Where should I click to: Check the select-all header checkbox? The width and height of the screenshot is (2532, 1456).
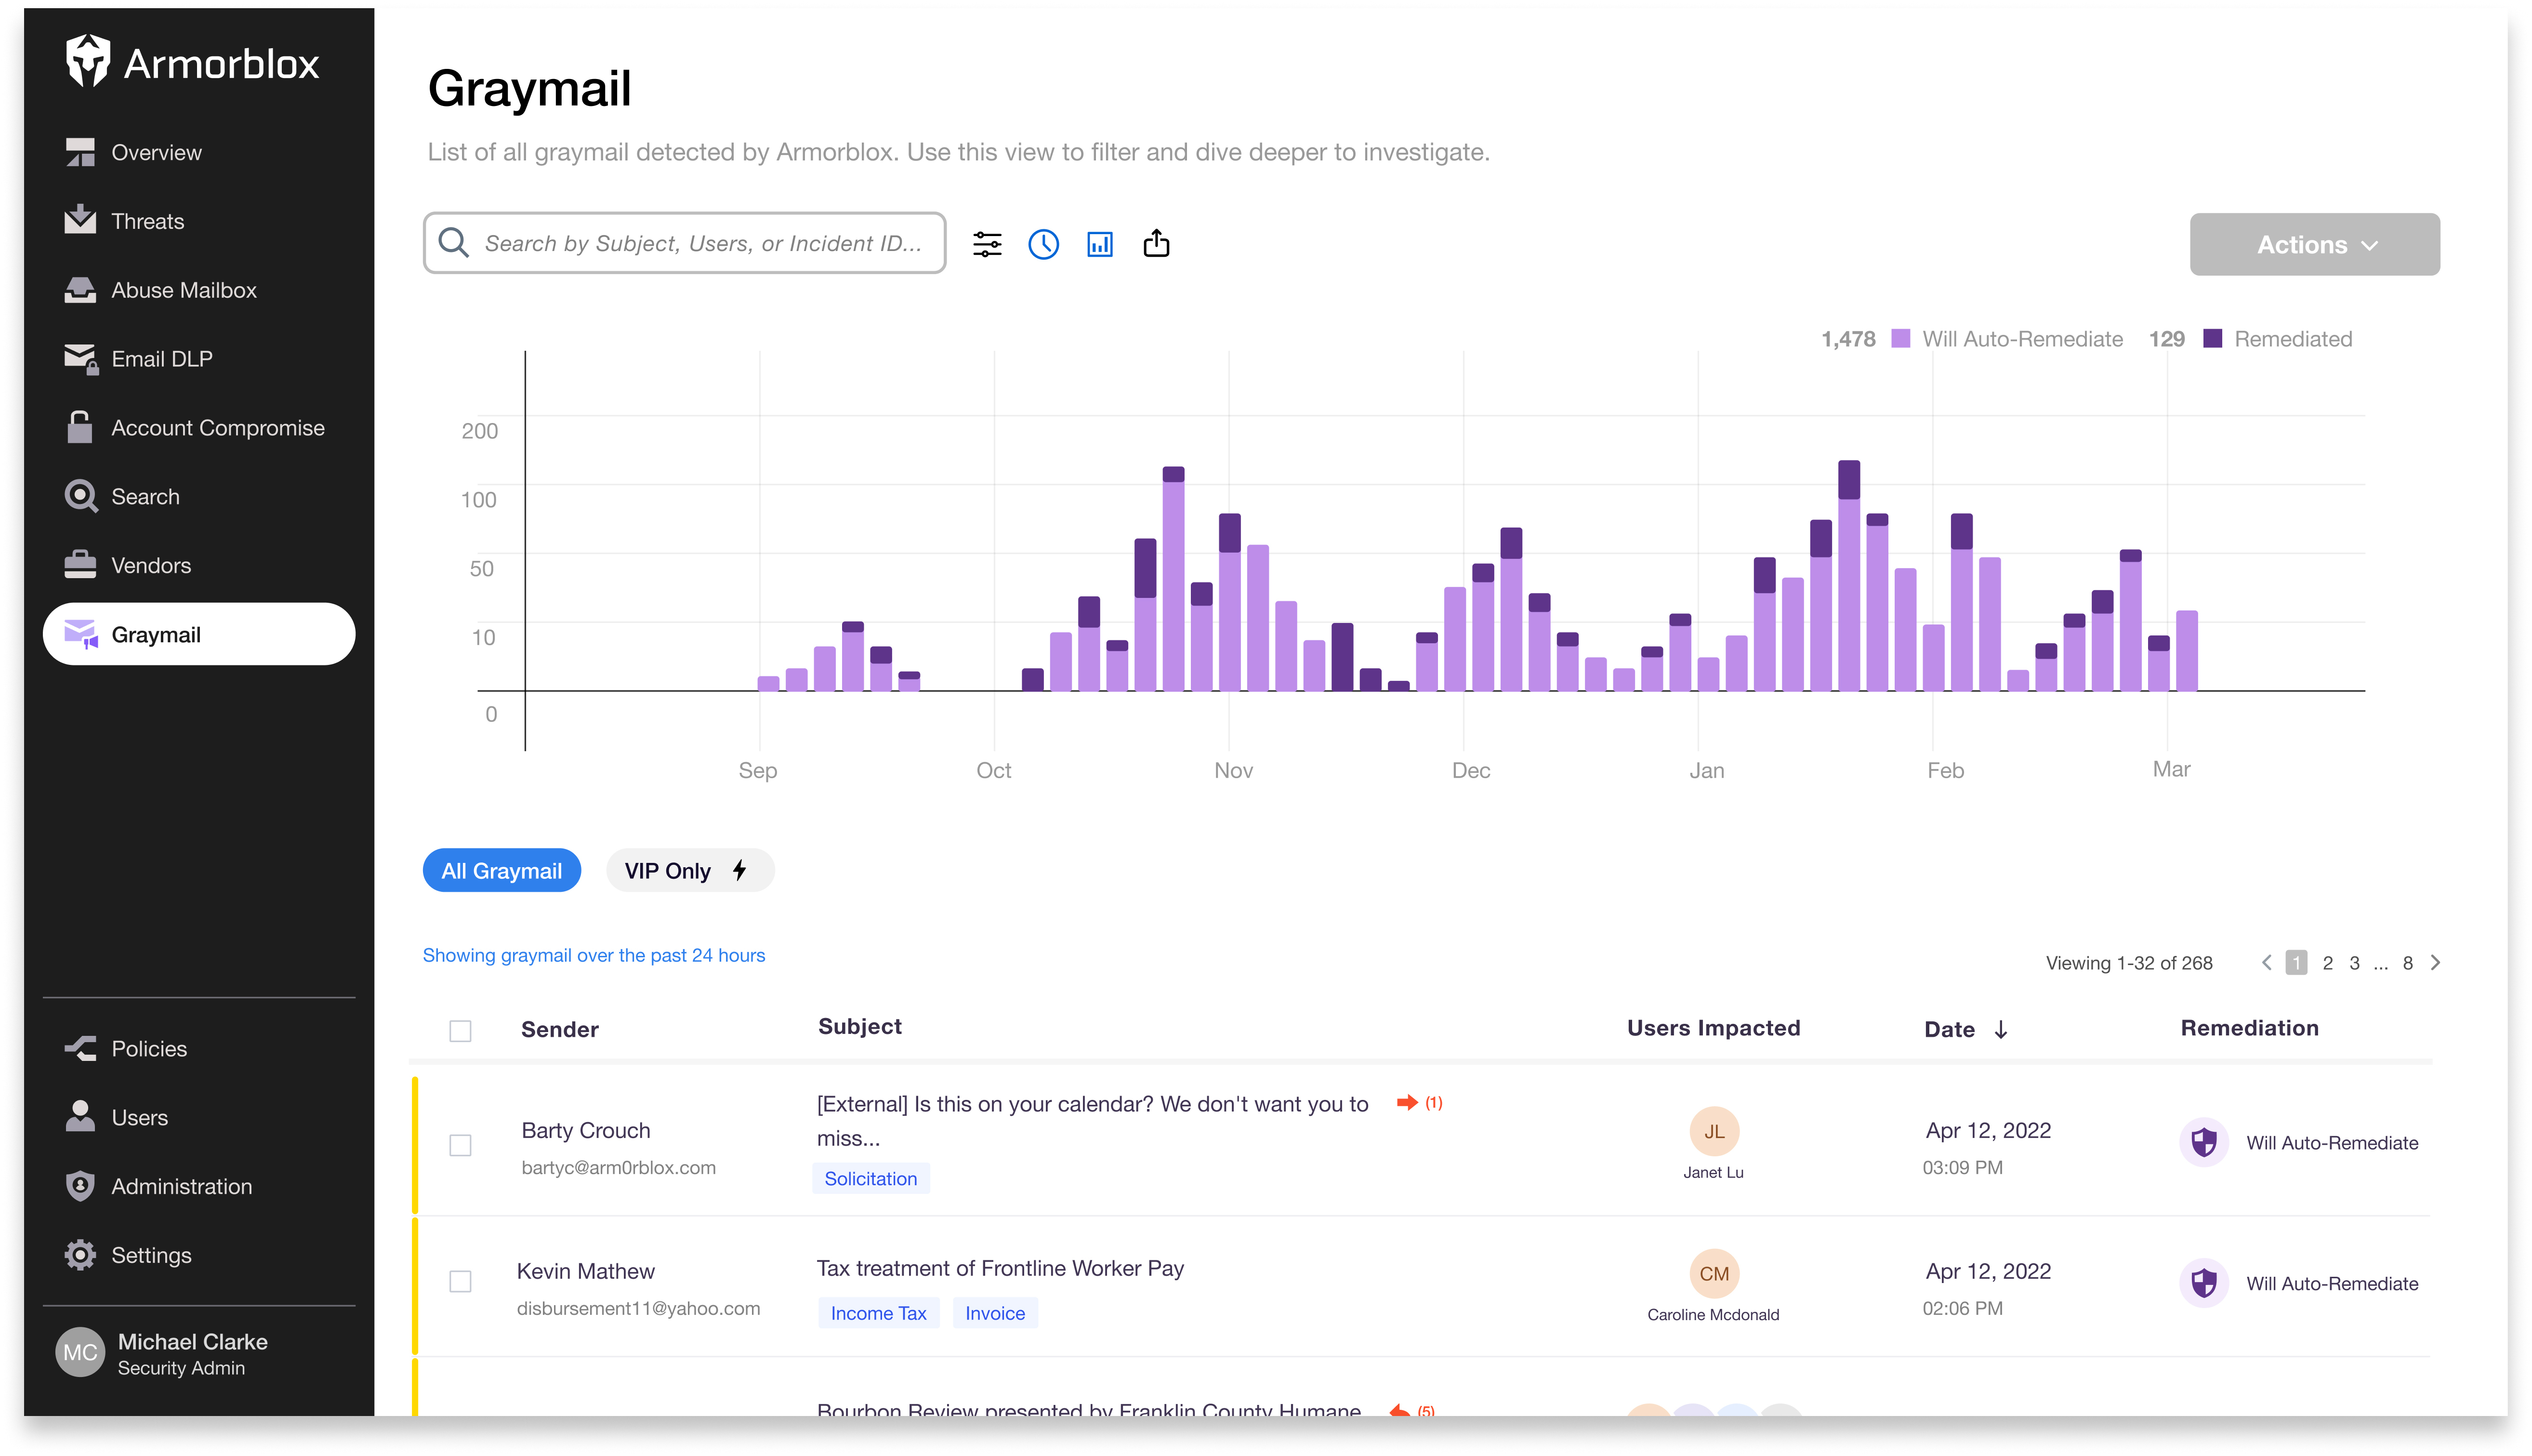point(460,1030)
